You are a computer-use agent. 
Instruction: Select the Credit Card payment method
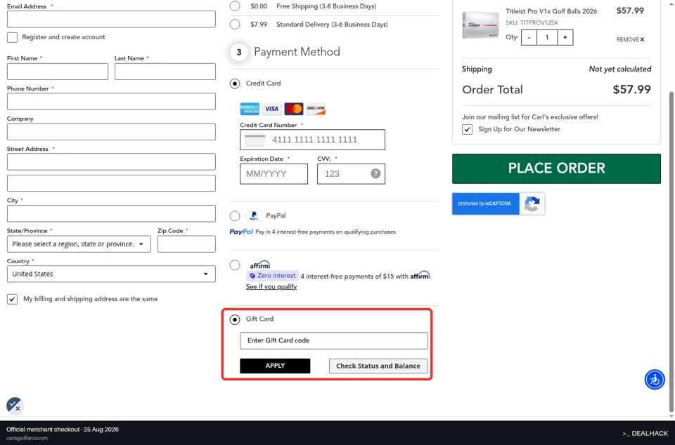pyautogui.click(x=235, y=84)
